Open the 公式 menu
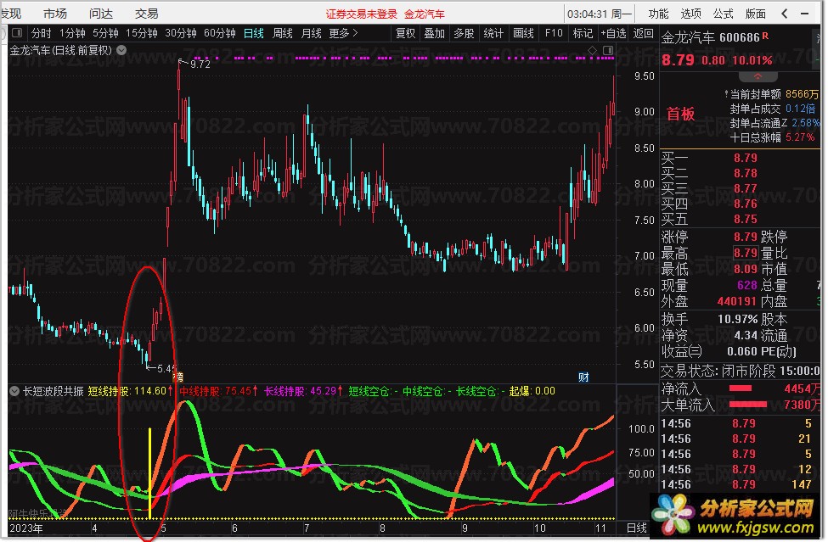 coord(723,14)
